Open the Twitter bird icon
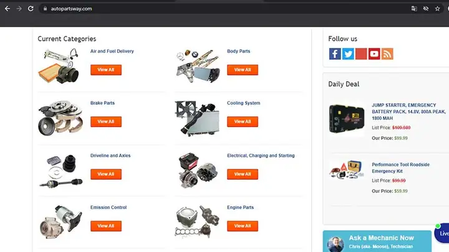Viewport: 449px width, 252px height. [348, 54]
